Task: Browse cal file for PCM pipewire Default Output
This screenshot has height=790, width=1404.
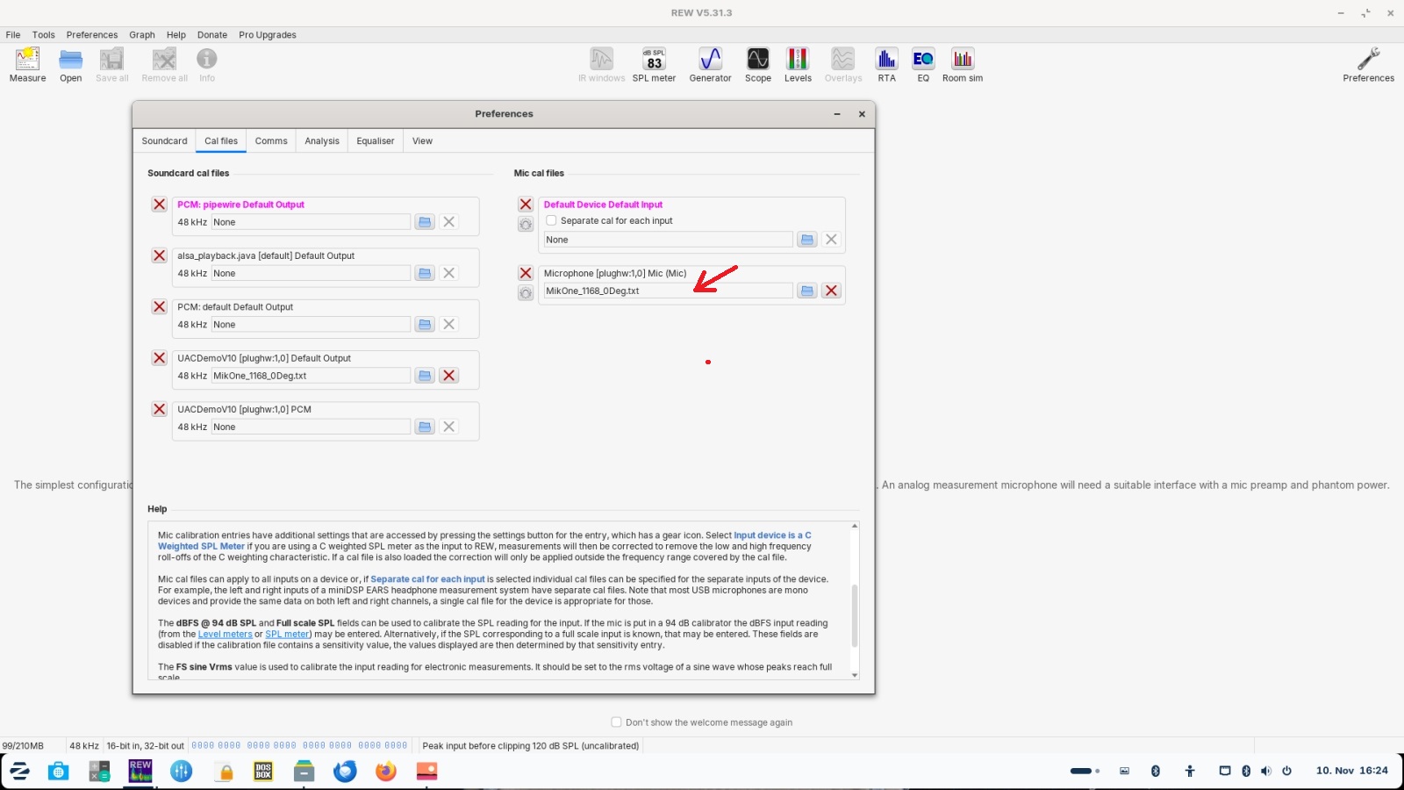Action: point(425,222)
